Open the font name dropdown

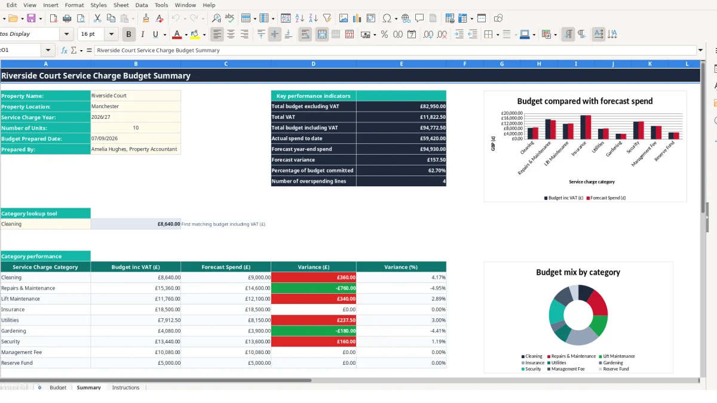[x=67, y=35]
